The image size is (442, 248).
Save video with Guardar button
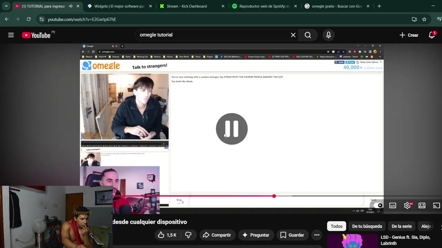tap(292, 235)
